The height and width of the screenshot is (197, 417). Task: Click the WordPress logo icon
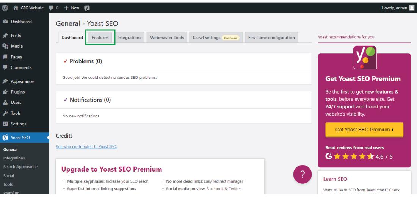point(5,8)
